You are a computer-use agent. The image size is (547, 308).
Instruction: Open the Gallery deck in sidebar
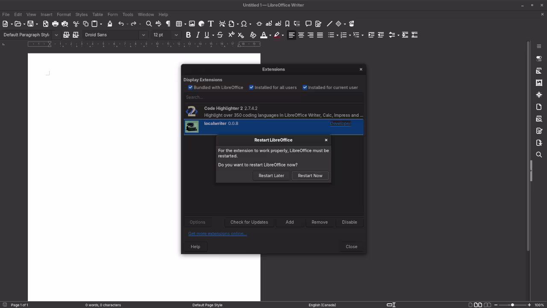pos(539,82)
